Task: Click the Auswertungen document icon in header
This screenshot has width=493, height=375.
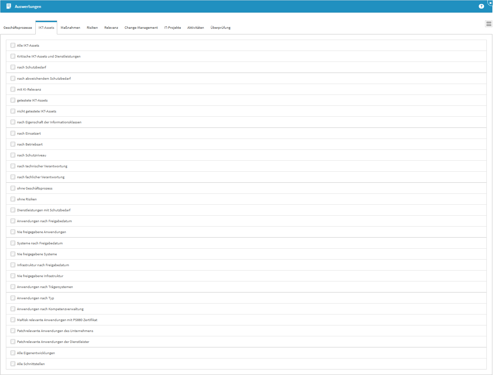Action: point(9,6)
